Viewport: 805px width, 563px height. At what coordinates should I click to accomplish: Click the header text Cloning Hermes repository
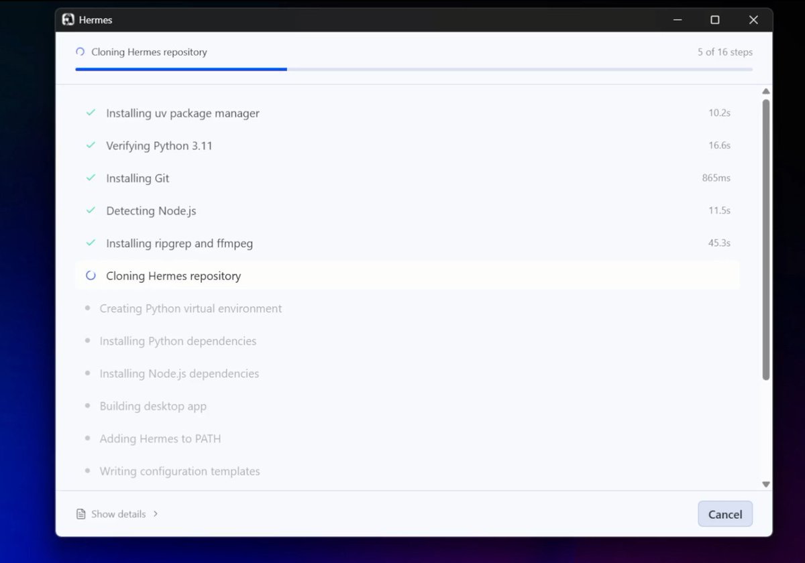[x=150, y=52]
